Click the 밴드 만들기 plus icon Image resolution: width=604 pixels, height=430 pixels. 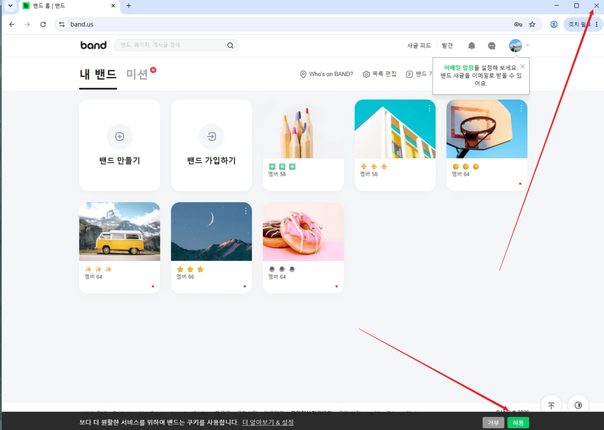[120, 137]
